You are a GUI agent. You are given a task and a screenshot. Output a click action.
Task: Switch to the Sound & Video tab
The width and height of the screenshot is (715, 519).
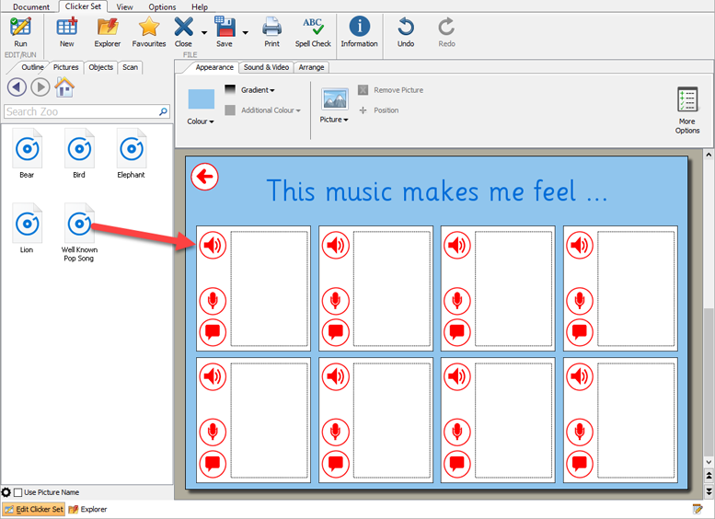(266, 67)
